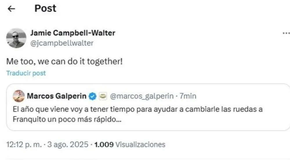
Task: Click the Traducir post link
Action: [x=26, y=73]
